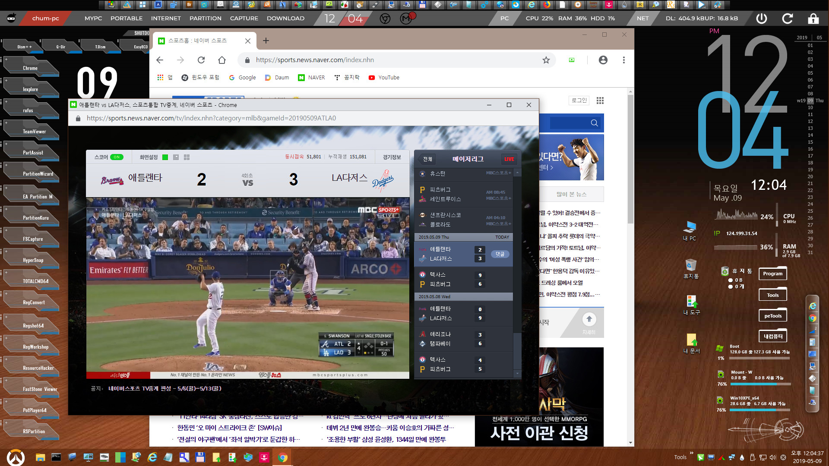Open the Naver services grid icon

coord(600,101)
